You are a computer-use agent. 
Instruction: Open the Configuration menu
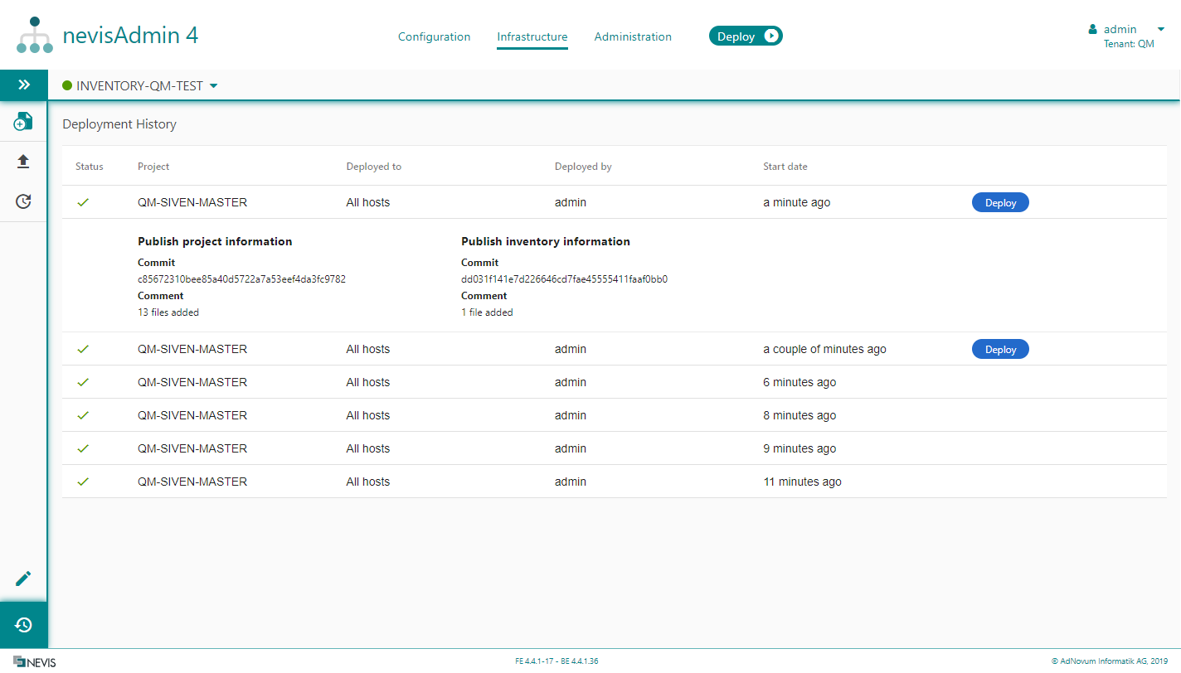(434, 36)
